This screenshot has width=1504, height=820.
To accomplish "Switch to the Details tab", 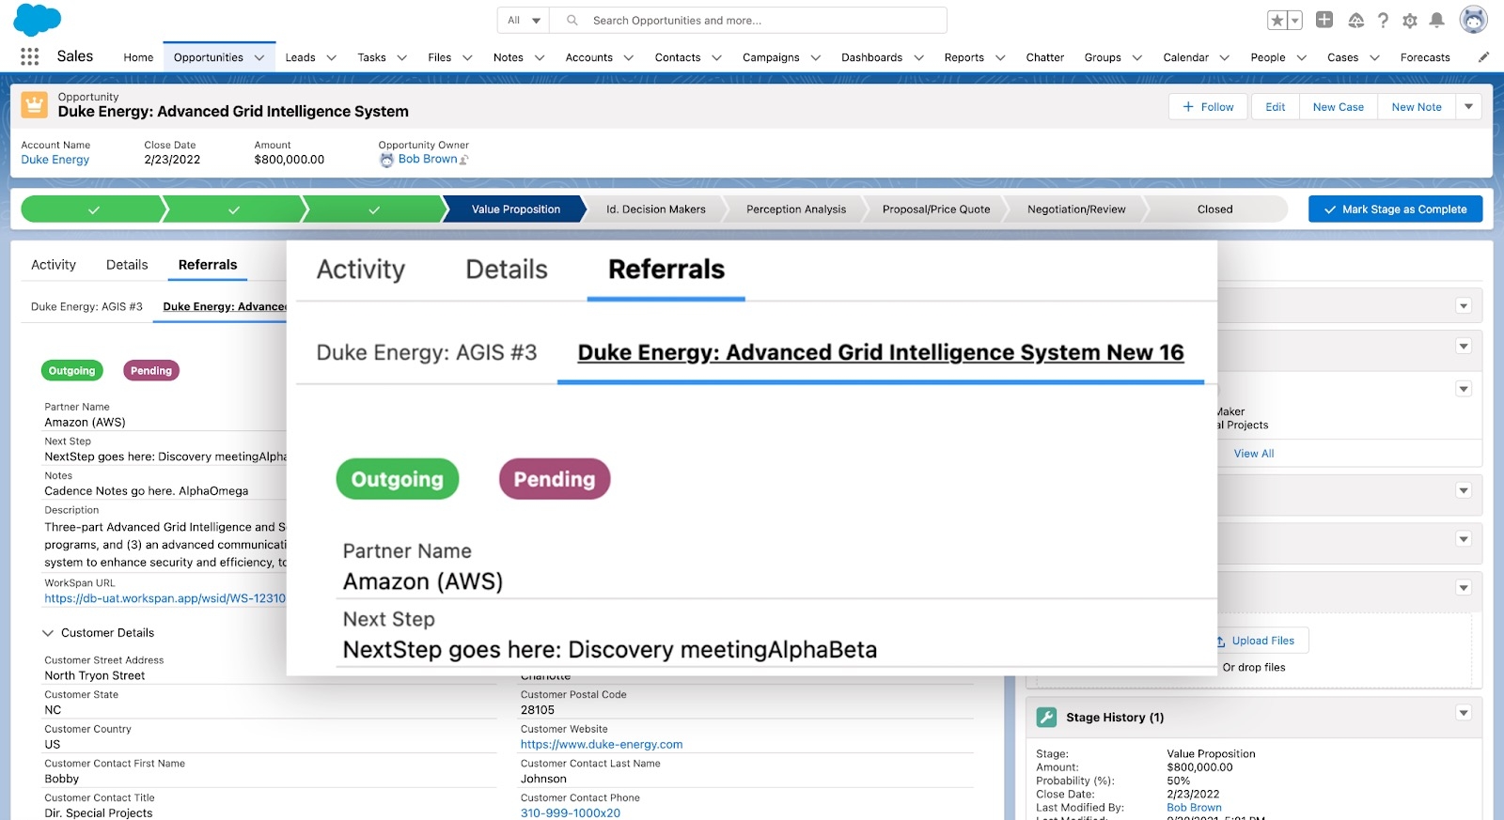I will pos(127,265).
